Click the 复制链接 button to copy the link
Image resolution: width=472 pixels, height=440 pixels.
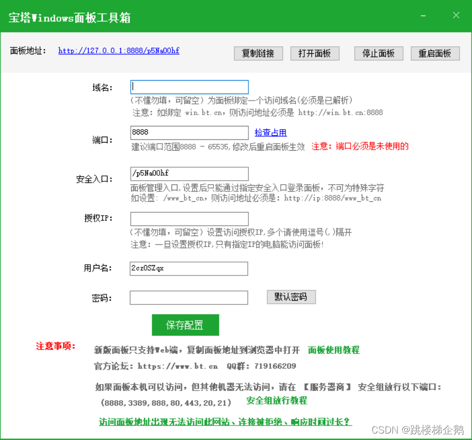(x=258, y=53)
